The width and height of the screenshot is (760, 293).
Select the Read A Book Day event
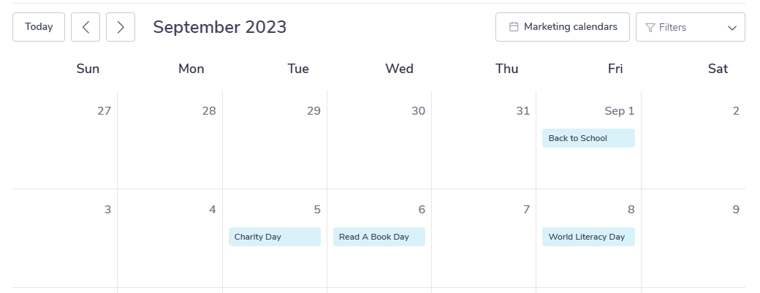[379, 237]
